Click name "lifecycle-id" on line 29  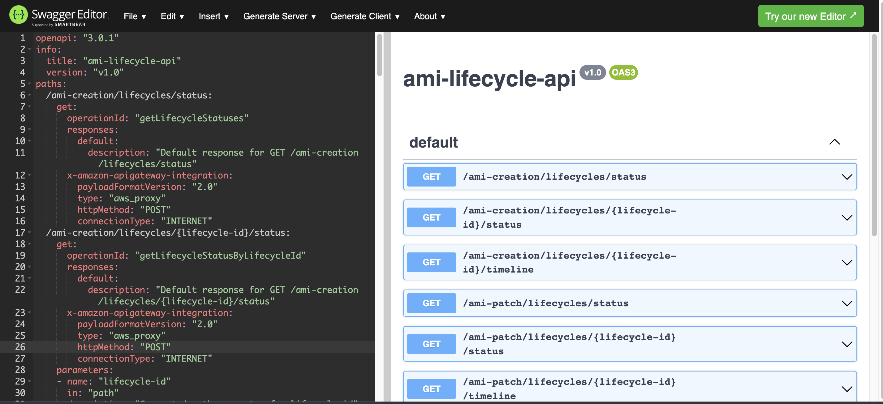118,381
